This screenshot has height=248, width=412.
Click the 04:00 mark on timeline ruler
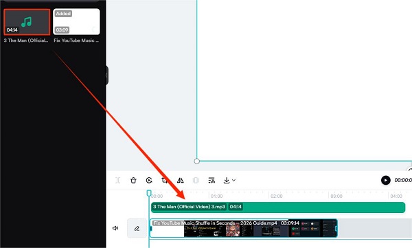[396, 196]
